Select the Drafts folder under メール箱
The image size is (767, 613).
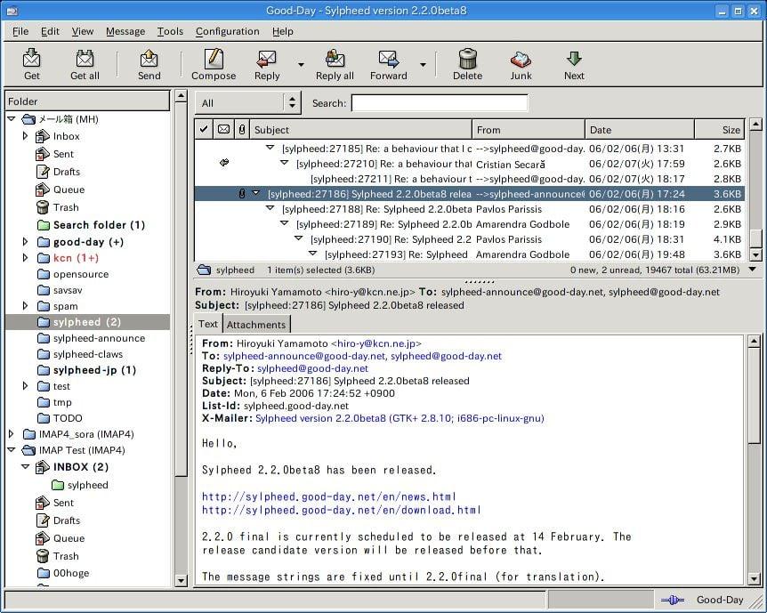(x=66, y=172)
